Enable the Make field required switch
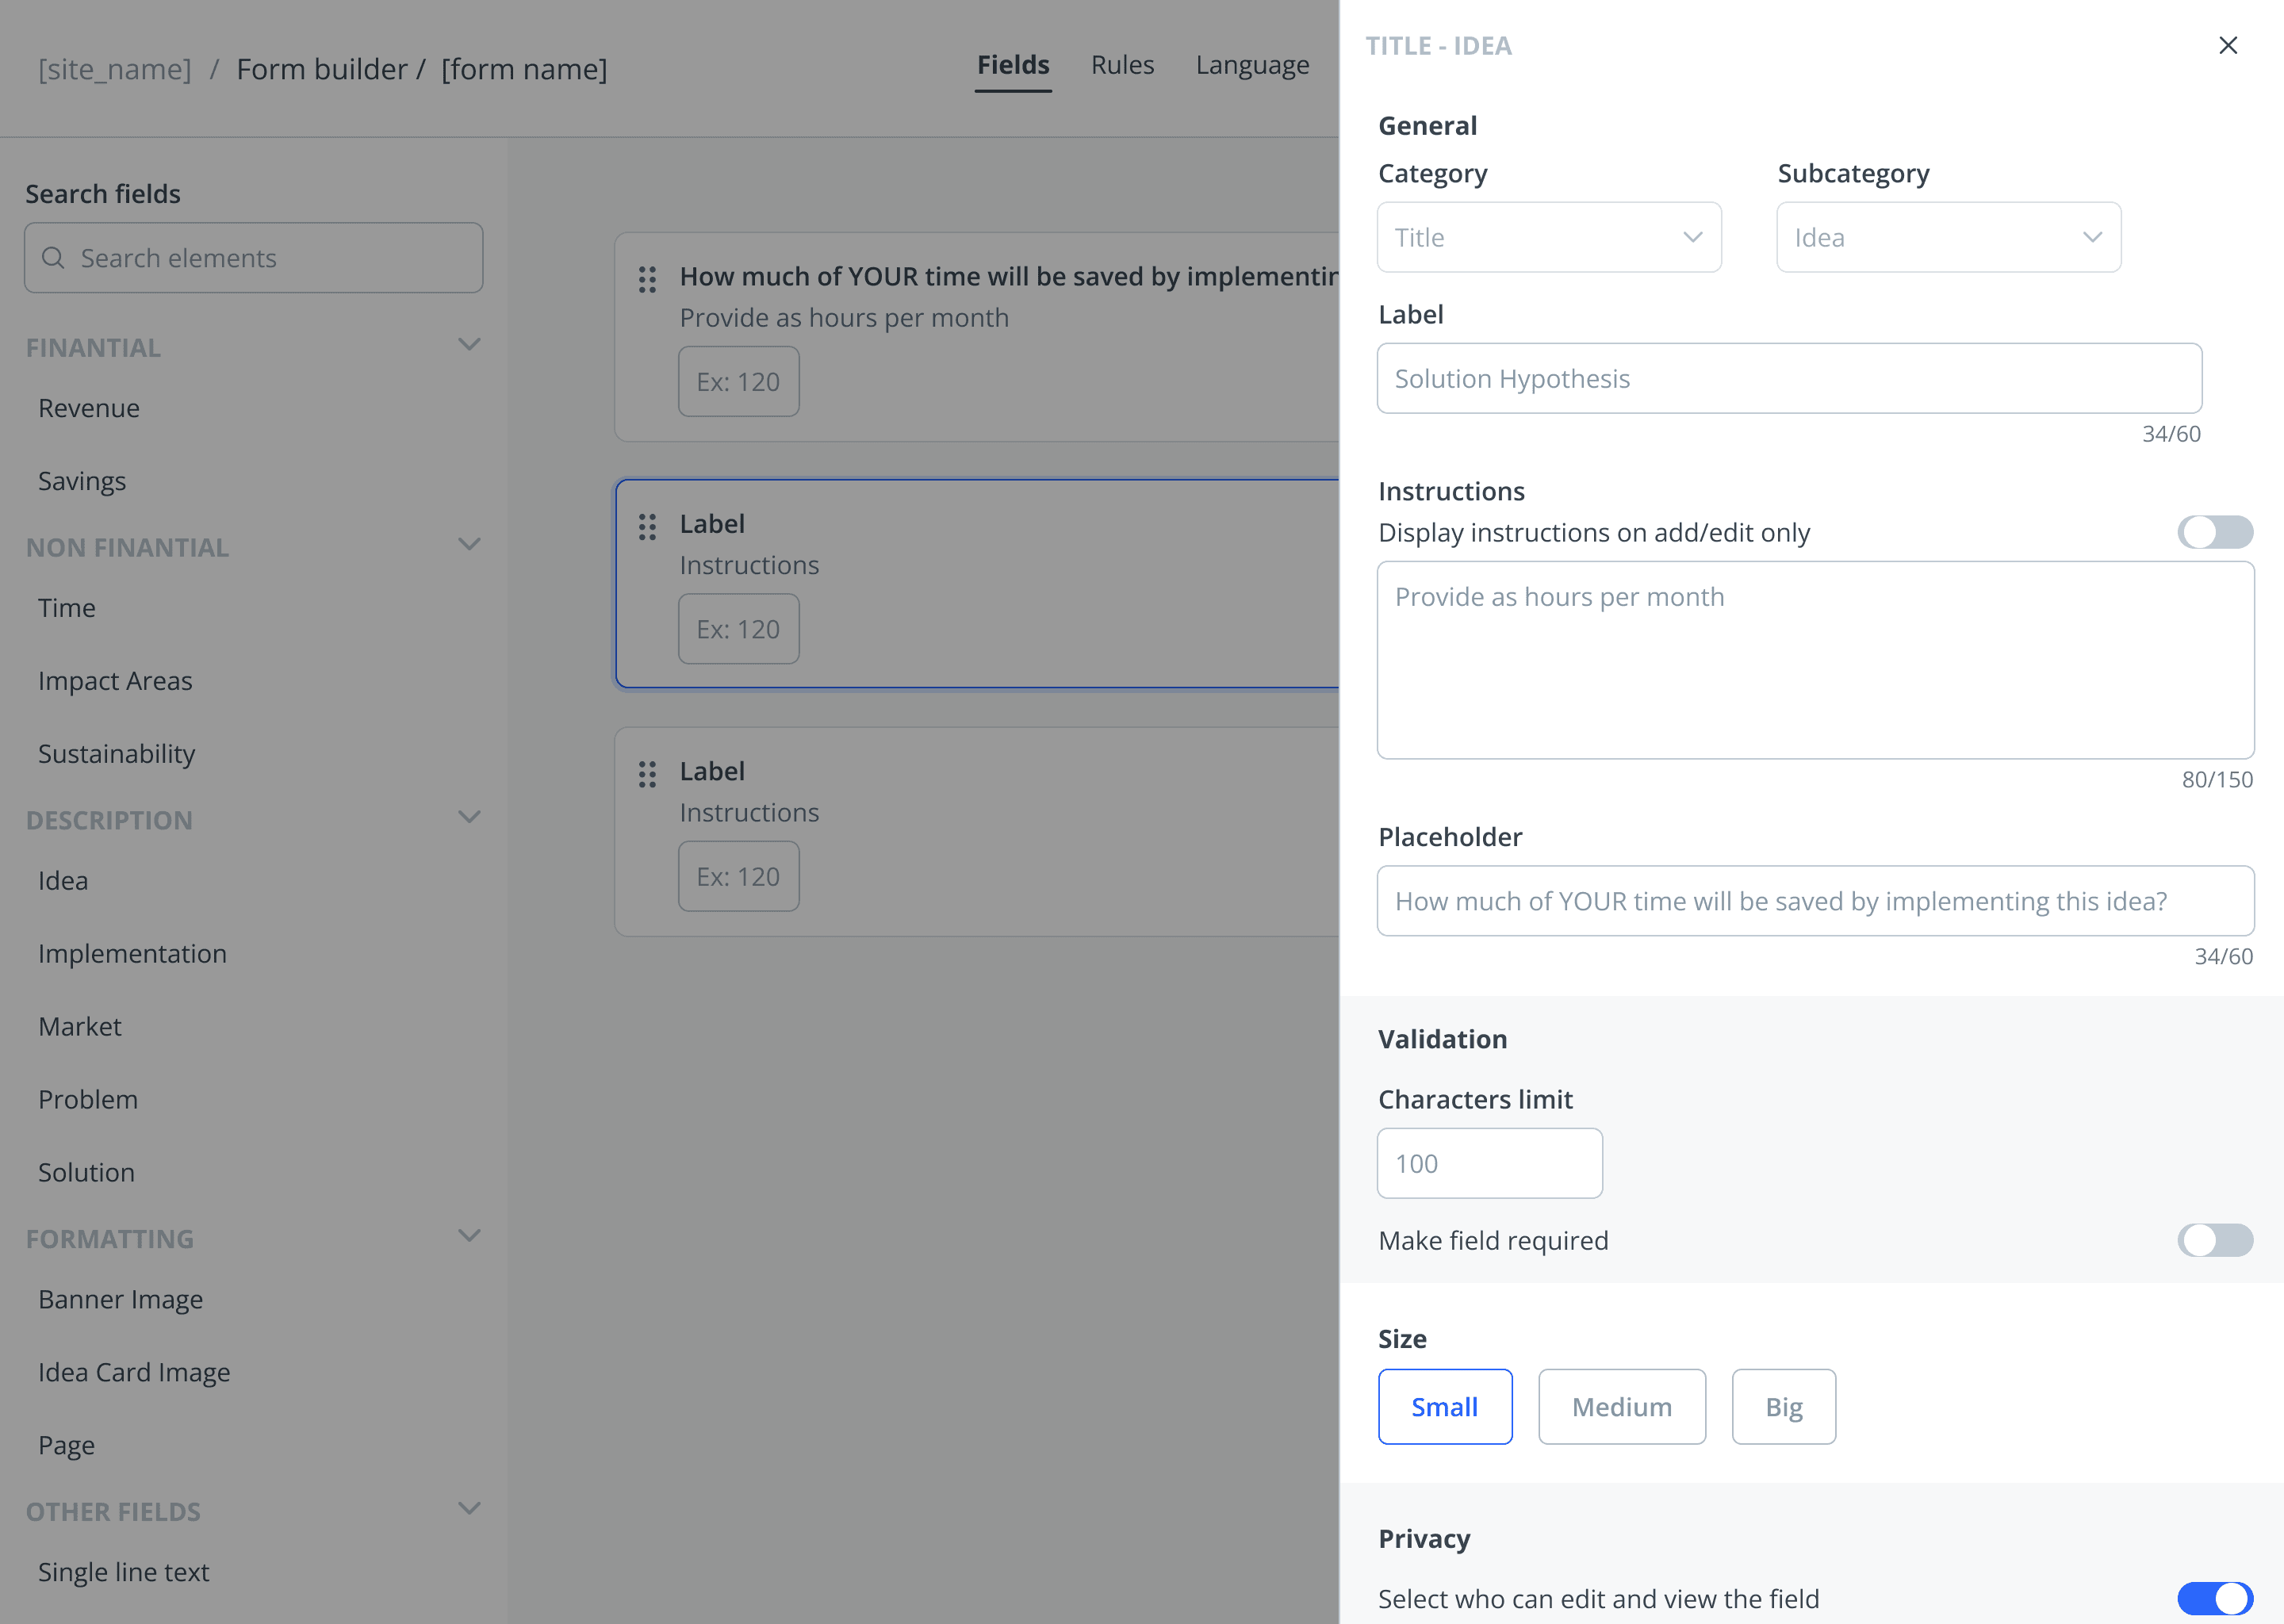Viewport: 2284px width, 1624px height. coord(2214,1240)
